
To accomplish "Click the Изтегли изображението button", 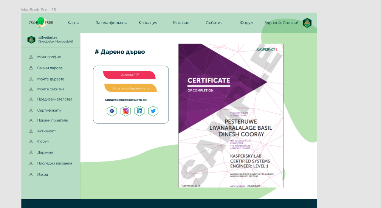I will (x=130, y=88).
